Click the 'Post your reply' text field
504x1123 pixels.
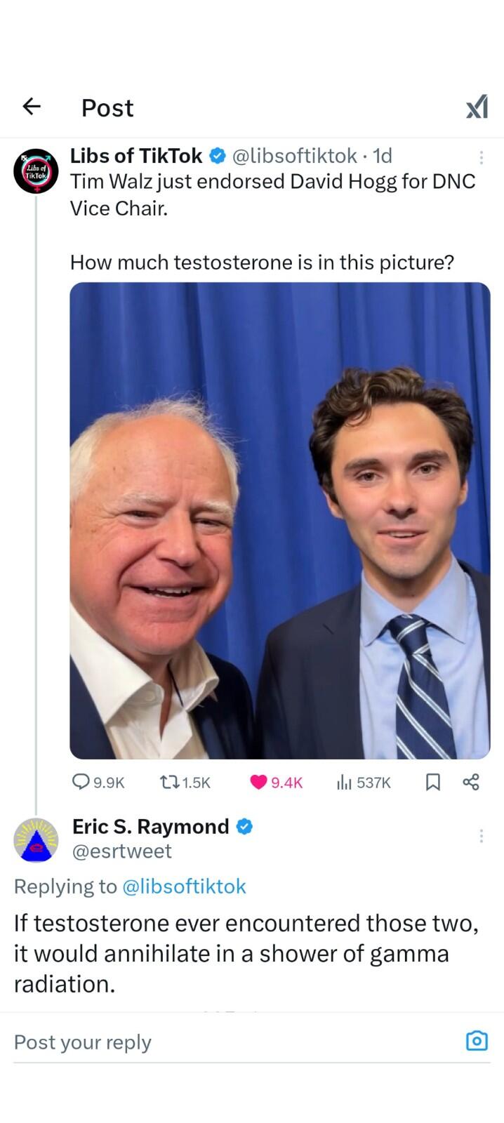click(232, 1042)
